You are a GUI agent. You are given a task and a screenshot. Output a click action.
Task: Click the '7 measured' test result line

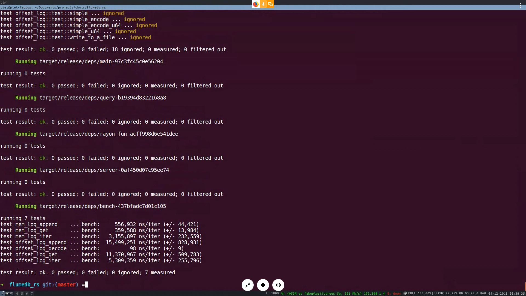tap(88, 273)
